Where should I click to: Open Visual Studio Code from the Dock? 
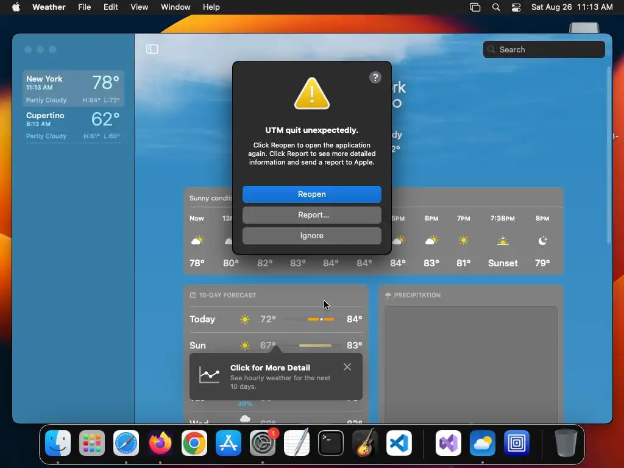(399, 443)
